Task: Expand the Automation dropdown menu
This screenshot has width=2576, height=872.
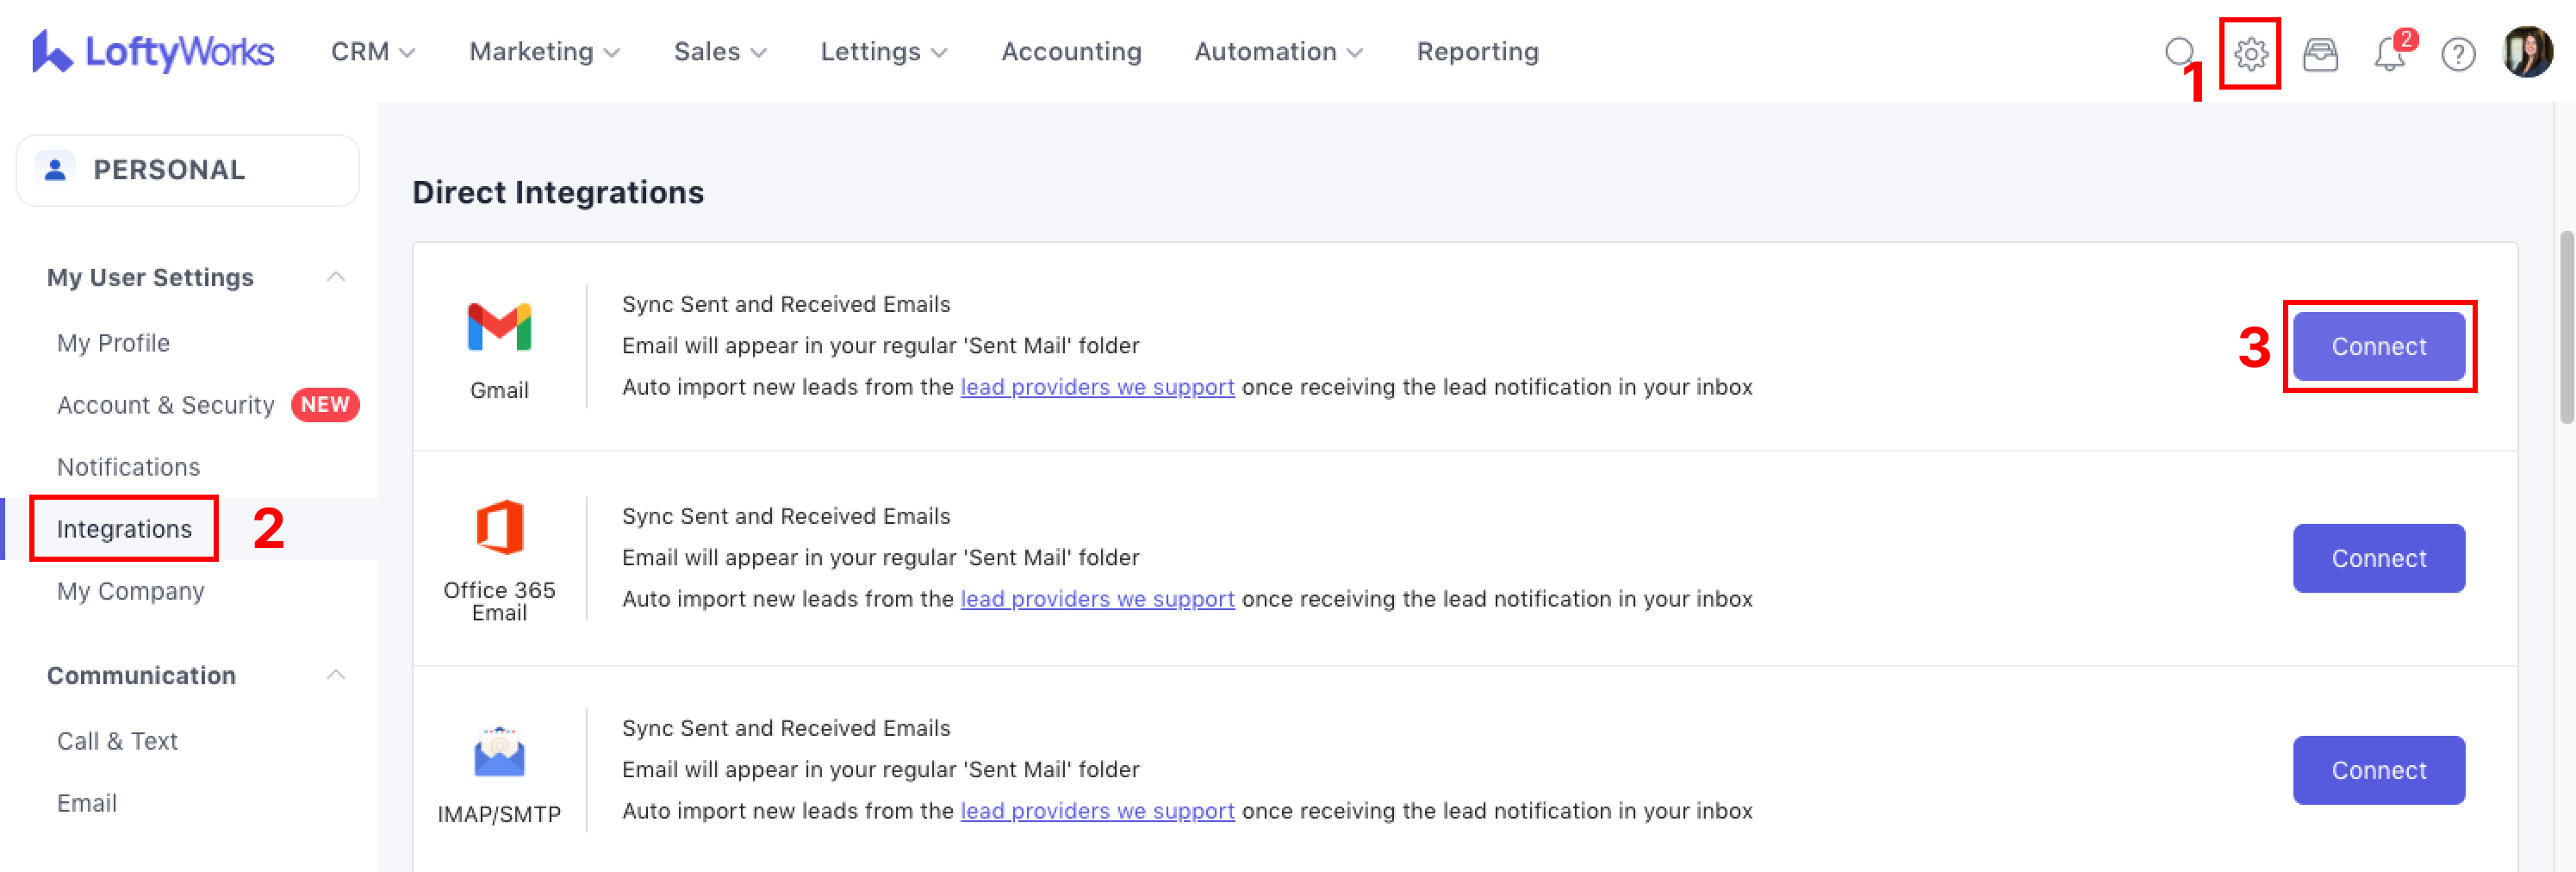Action: tap(1278, 52)
